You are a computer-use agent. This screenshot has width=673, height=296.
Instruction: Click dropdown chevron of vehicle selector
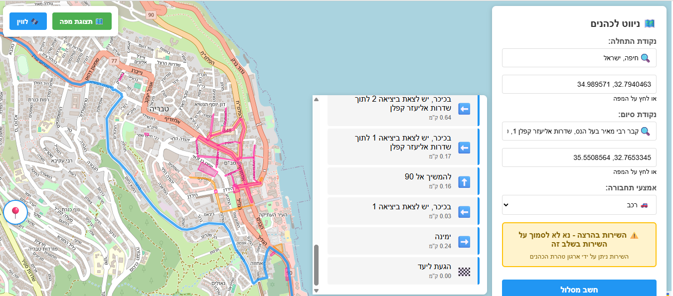tap(507, 205)
